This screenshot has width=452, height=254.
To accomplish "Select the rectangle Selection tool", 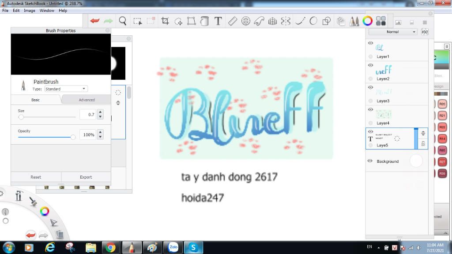I will pyautogui.click(x=138, y=21).
